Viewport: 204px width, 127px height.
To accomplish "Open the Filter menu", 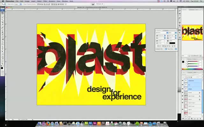I will point(45,1).
